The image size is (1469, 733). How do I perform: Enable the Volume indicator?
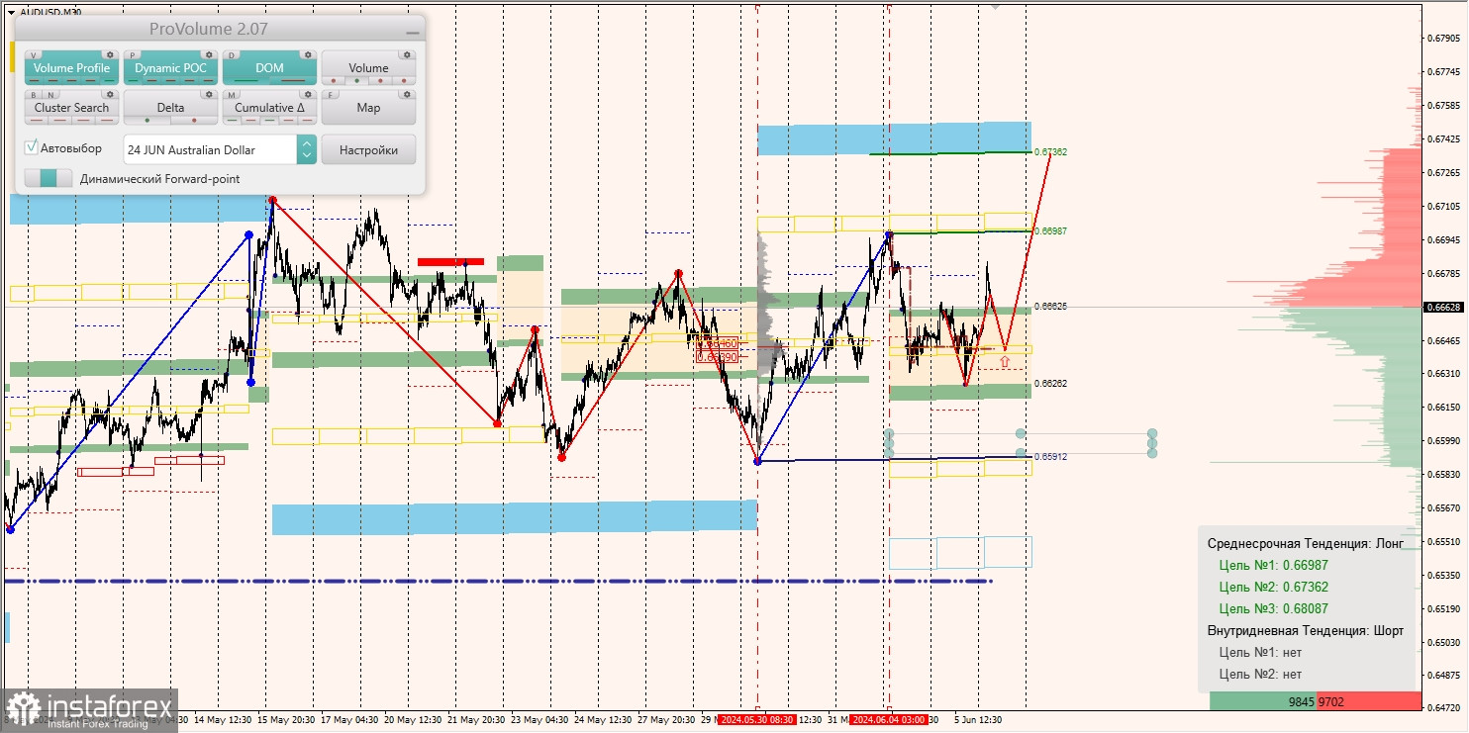coord(368,67)
